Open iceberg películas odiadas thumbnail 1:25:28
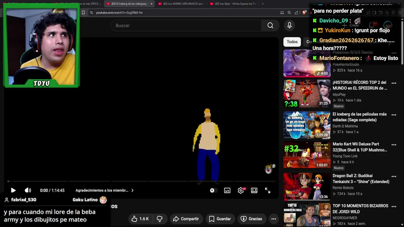The image size is (404, 227). pyautogui.click(x=307, y=125)
